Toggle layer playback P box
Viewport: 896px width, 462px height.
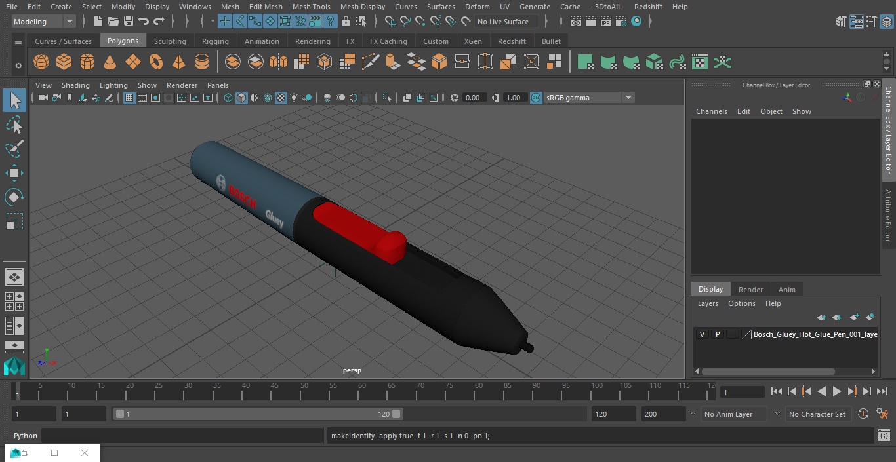718,334
